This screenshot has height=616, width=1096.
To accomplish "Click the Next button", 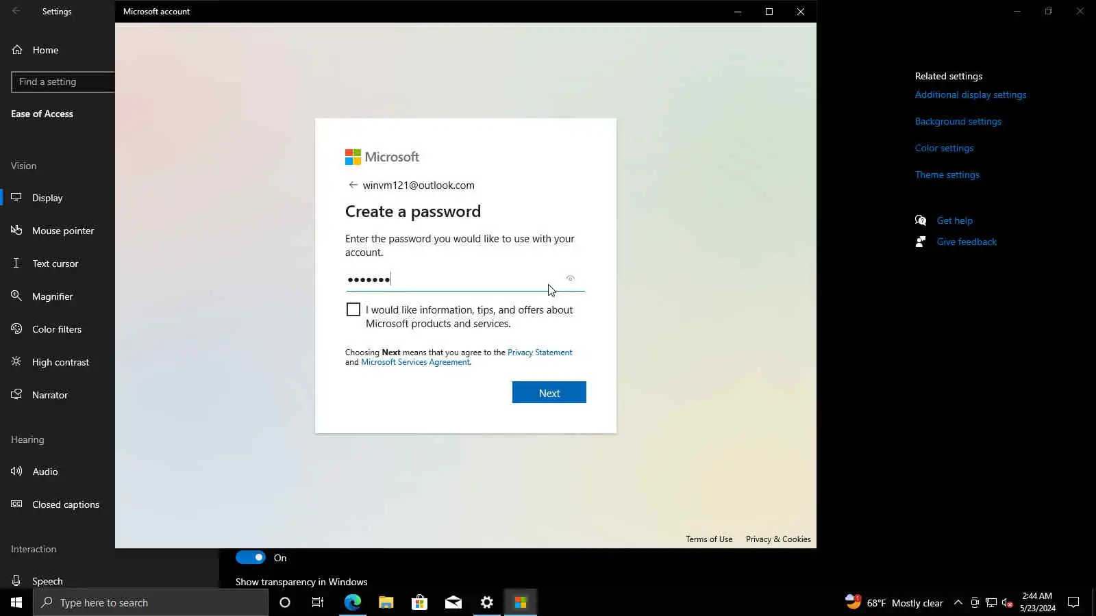I will (549, 392).
